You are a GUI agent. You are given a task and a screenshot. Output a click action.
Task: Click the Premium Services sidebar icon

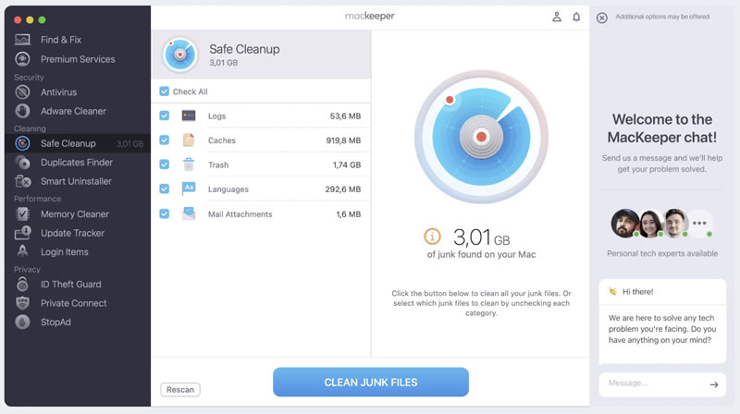point(22,59)
